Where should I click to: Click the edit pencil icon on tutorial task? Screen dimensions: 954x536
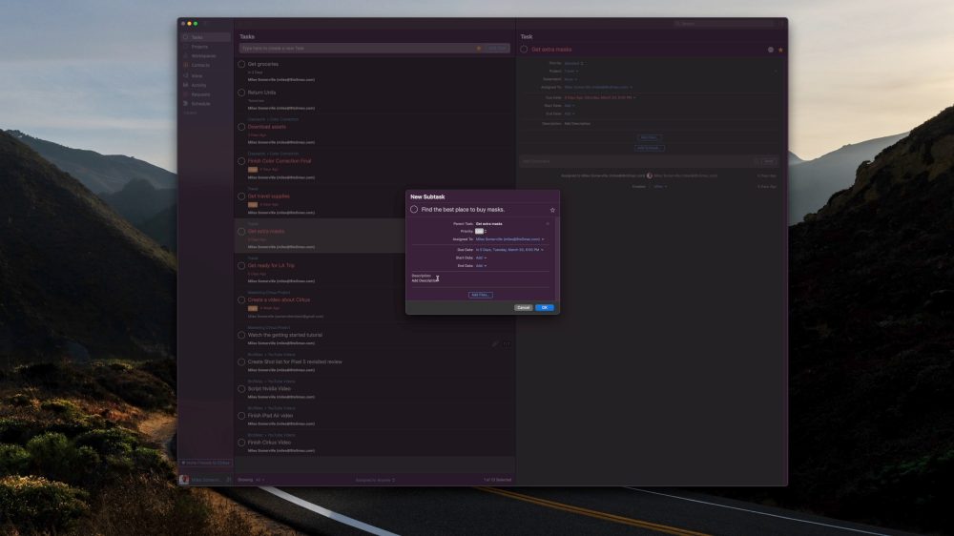(x=495, y=343)
